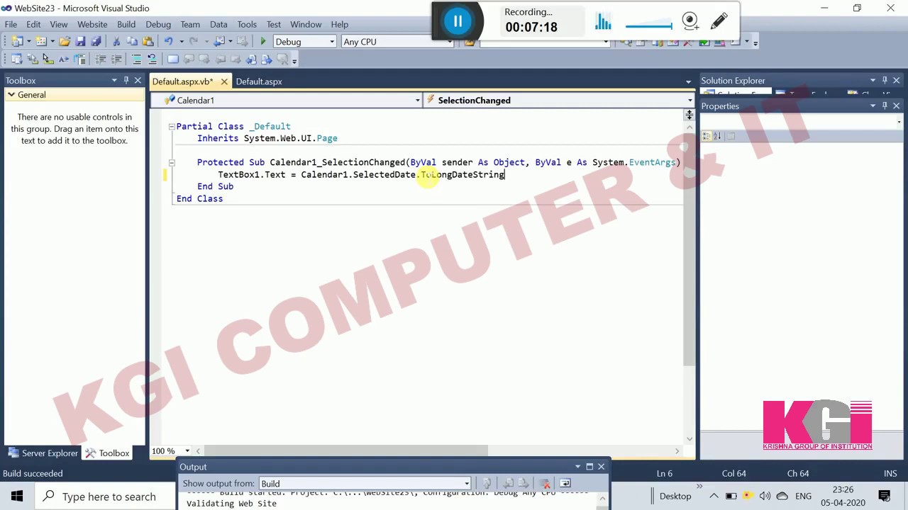Click the Add New Item icon
Screen dimensions: 908x510
(x=41, y=42)
